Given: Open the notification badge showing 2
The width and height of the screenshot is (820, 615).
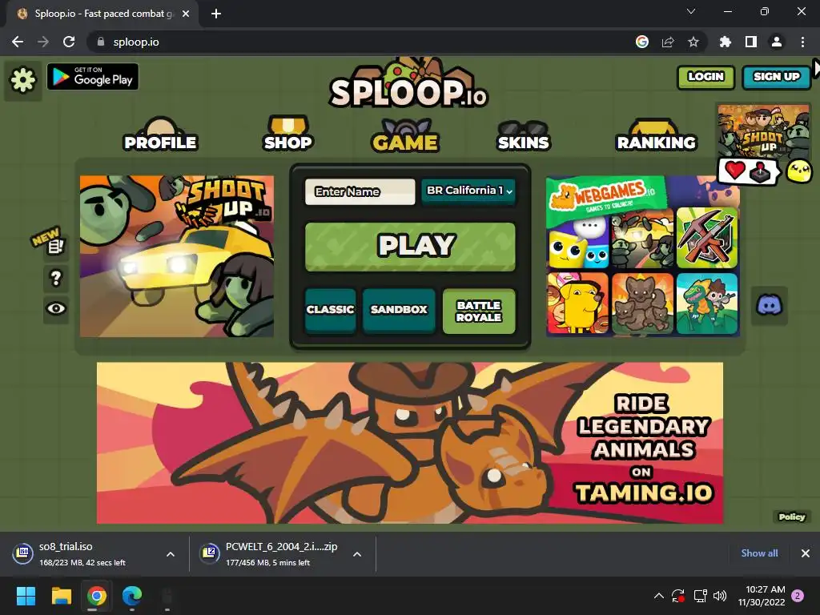Looking at the screenshot, I should (x=798, y=596).
